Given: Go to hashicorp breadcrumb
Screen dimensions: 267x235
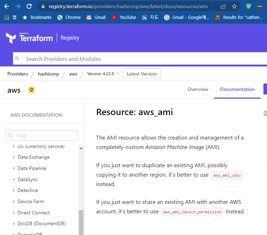Looking at the screenshot, I should 48,74.
